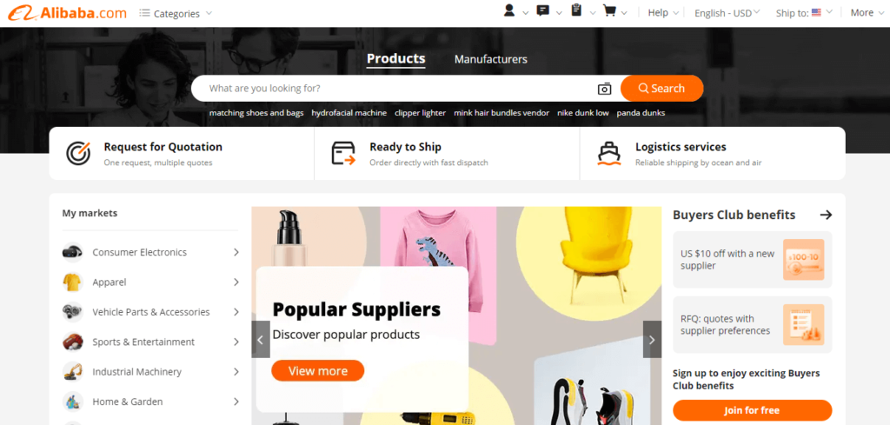Switch to the Manufacturers tab

[x=491, y=59]
